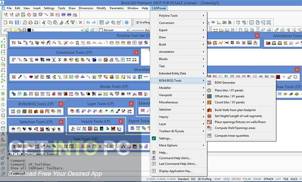Click first icon in Polyline Tool Set toolbar
302x182 pixels.
click(14, 43)
